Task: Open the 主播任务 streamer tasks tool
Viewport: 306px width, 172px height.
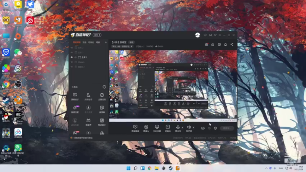Action: click(x=102, y=97)
